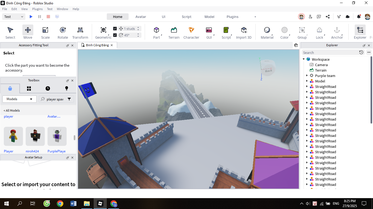Expand the Purple team tree item
This screenshot has width=373, height=209.
307,76
